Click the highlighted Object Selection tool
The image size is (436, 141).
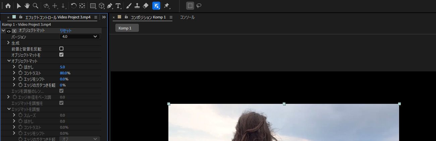(156, 6)
